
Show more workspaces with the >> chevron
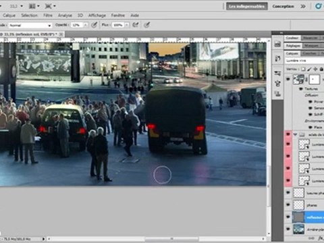tap(303, 6)
